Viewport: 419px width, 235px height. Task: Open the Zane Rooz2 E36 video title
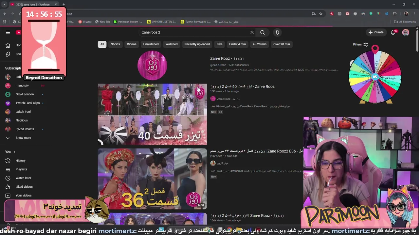tap(257, 151)
